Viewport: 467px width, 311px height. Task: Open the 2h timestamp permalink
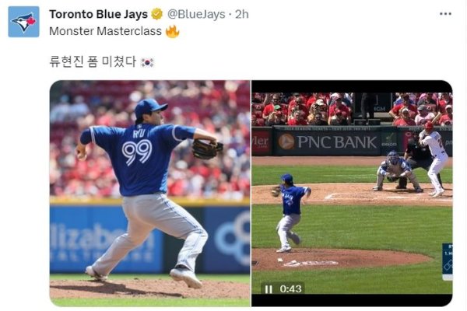pos(242,14)
